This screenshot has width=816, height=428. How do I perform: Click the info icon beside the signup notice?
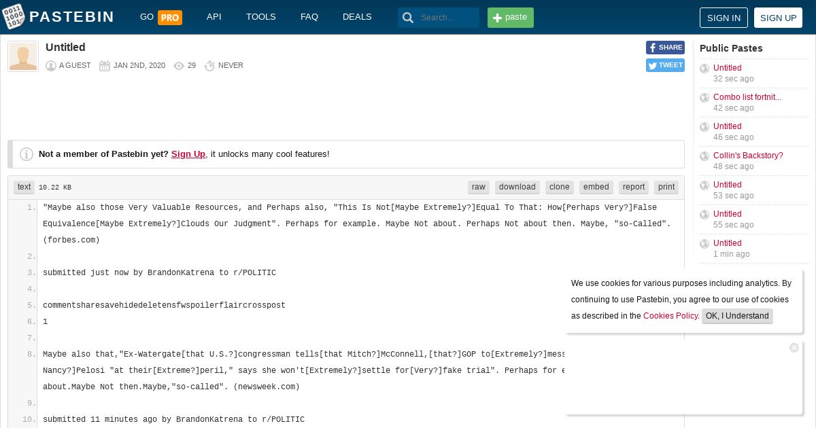[27, 154]
